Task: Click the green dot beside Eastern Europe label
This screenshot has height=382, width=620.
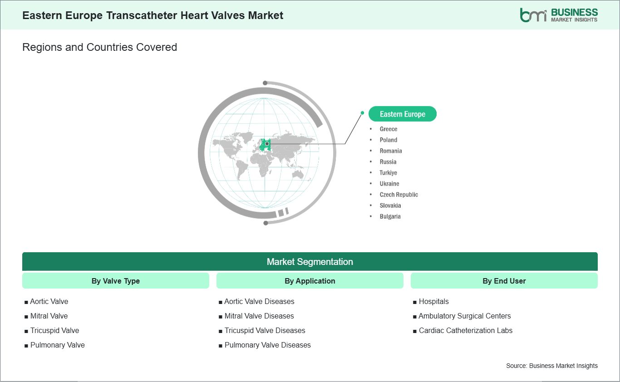Action: pos(362,113)
